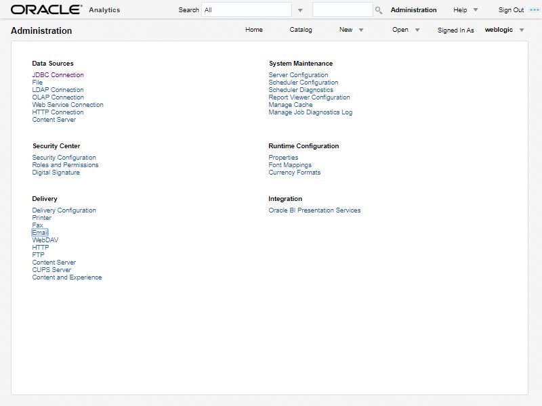Open Content Server under Data Sources
This screenshot has height=406, width=542.
54,120
